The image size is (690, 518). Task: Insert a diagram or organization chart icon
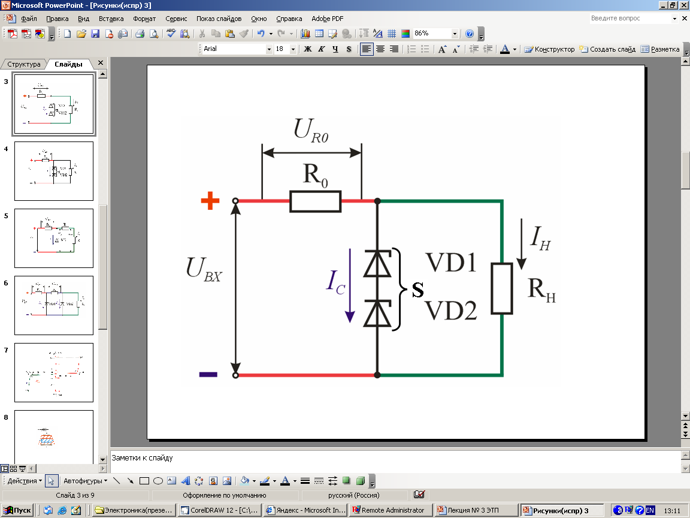(x=199, y=481)
